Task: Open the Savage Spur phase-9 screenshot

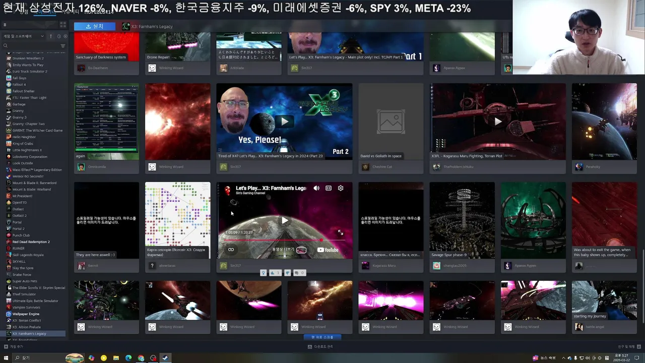Action: click(x=462, y=220)
